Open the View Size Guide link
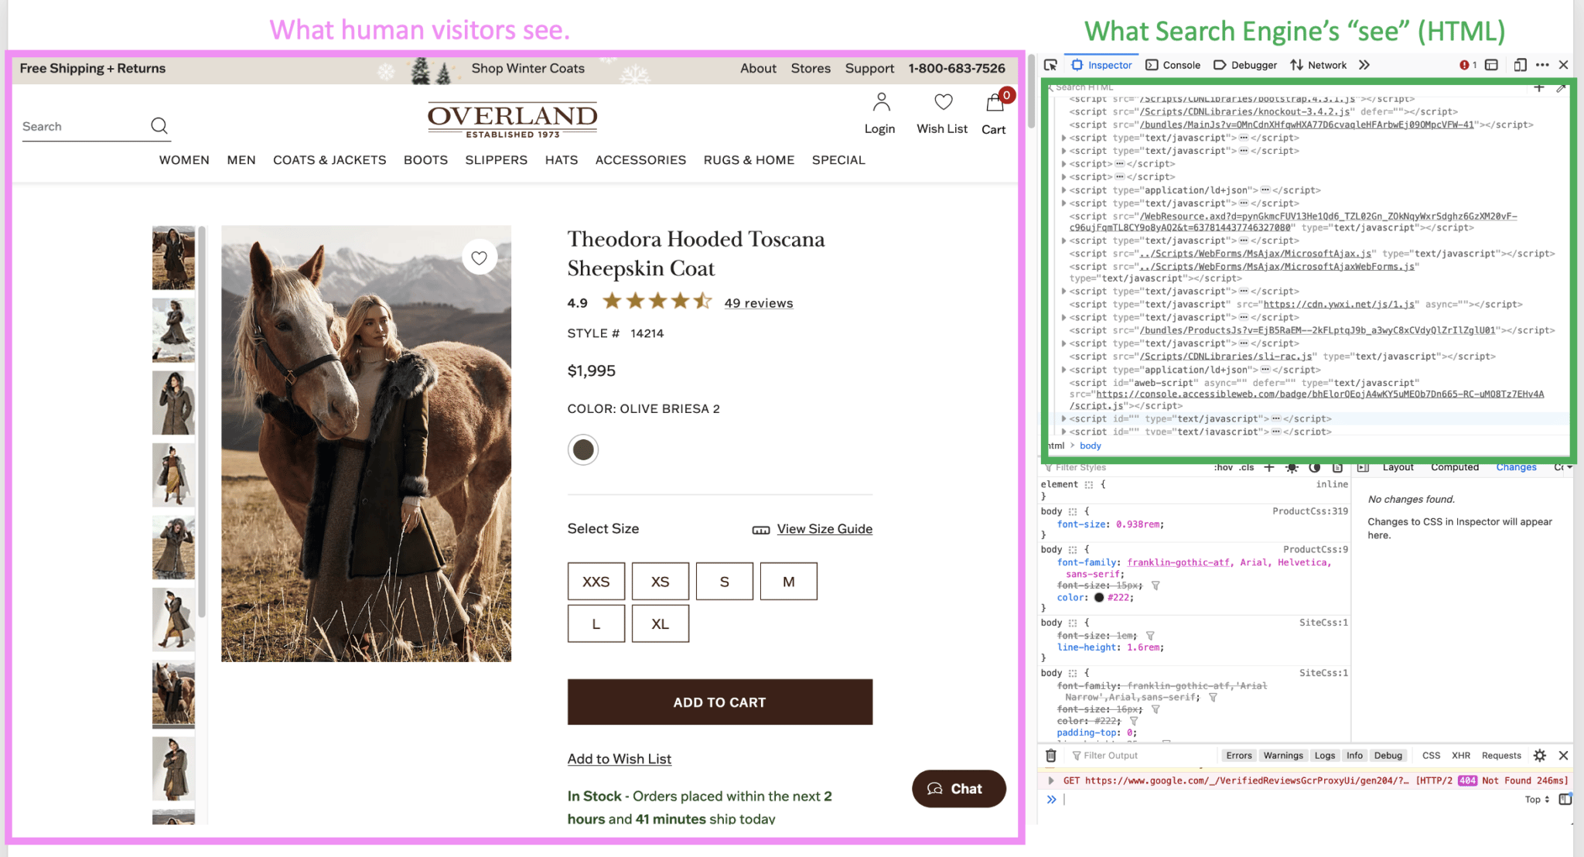 pyautogui.click(x=824, y=529)
